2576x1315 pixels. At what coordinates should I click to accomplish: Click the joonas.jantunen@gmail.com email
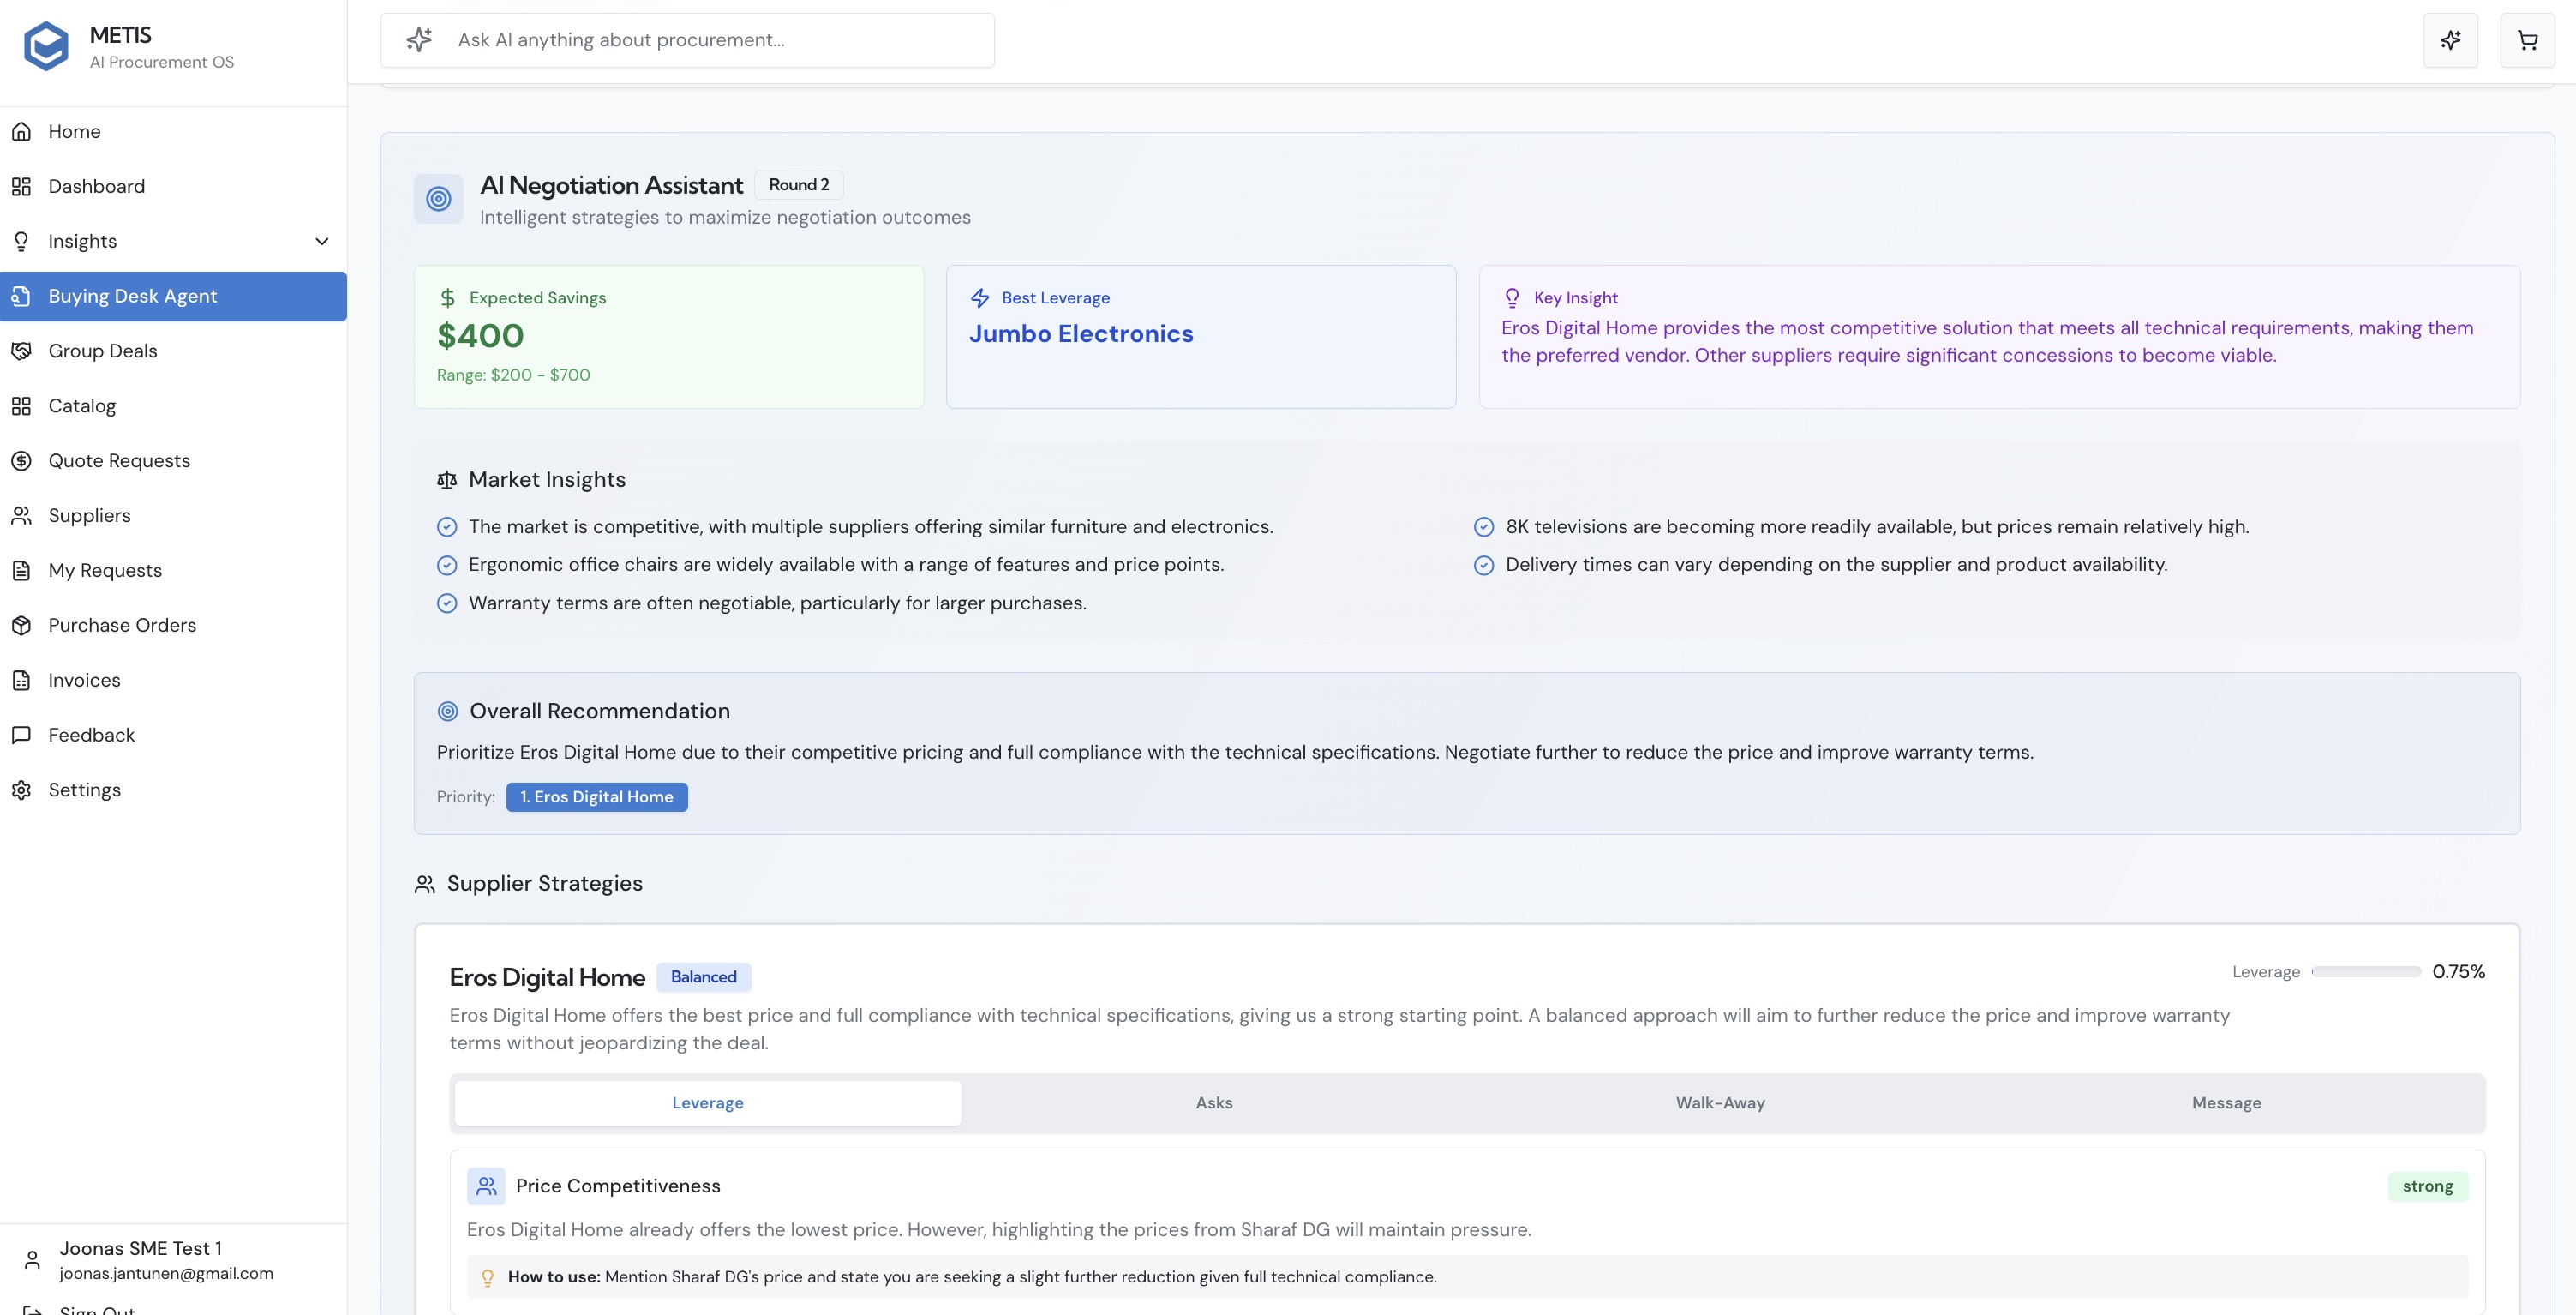click(166, 1274)
